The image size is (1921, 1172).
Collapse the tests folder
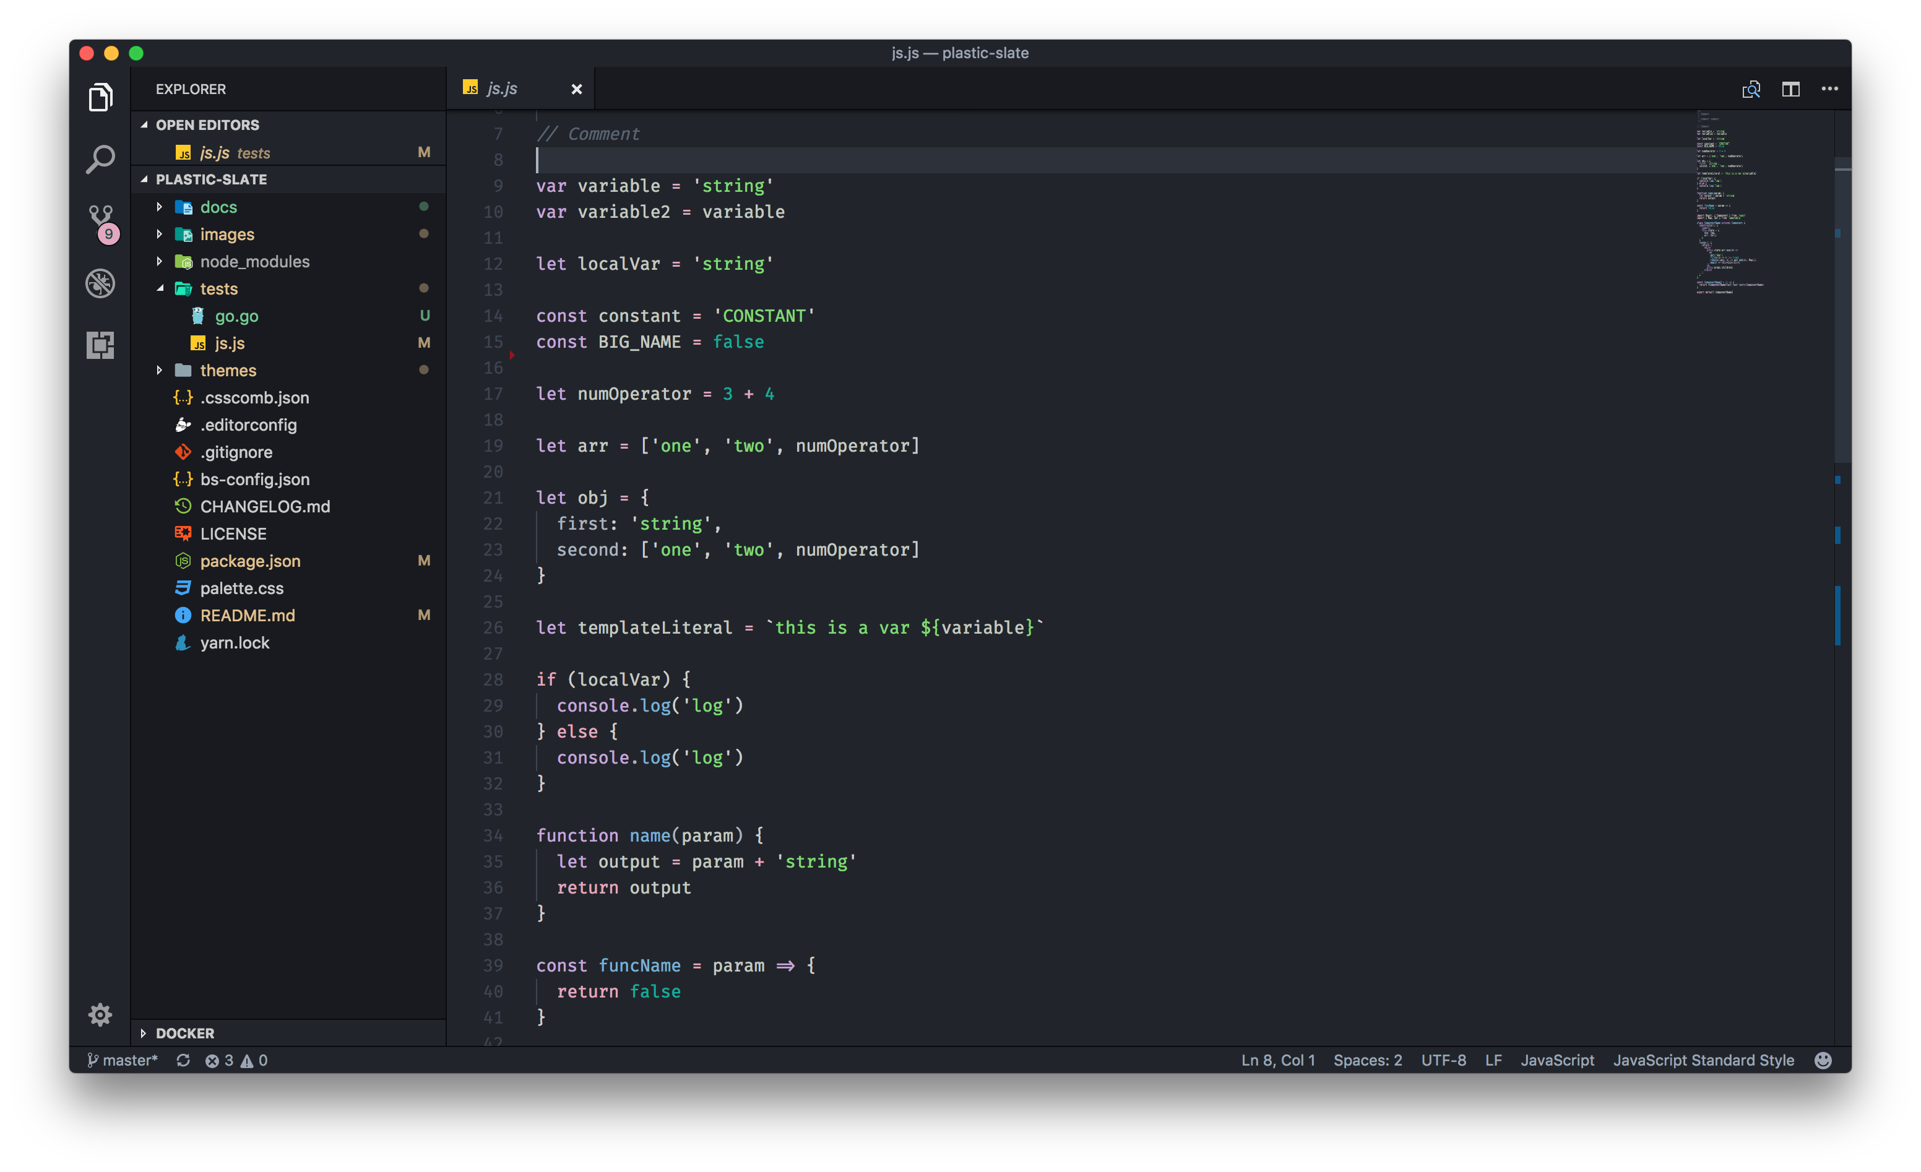217,288
